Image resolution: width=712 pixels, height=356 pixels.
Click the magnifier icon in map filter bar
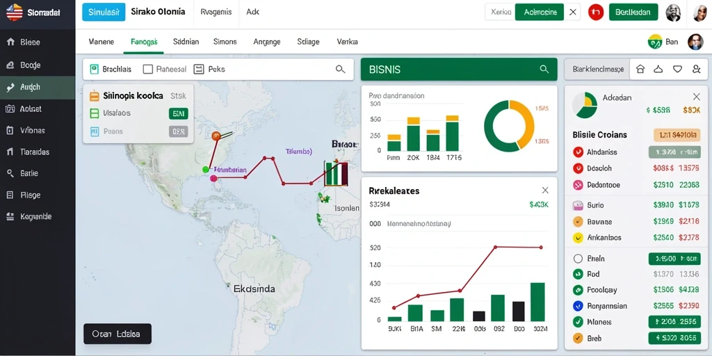(340, 69)
